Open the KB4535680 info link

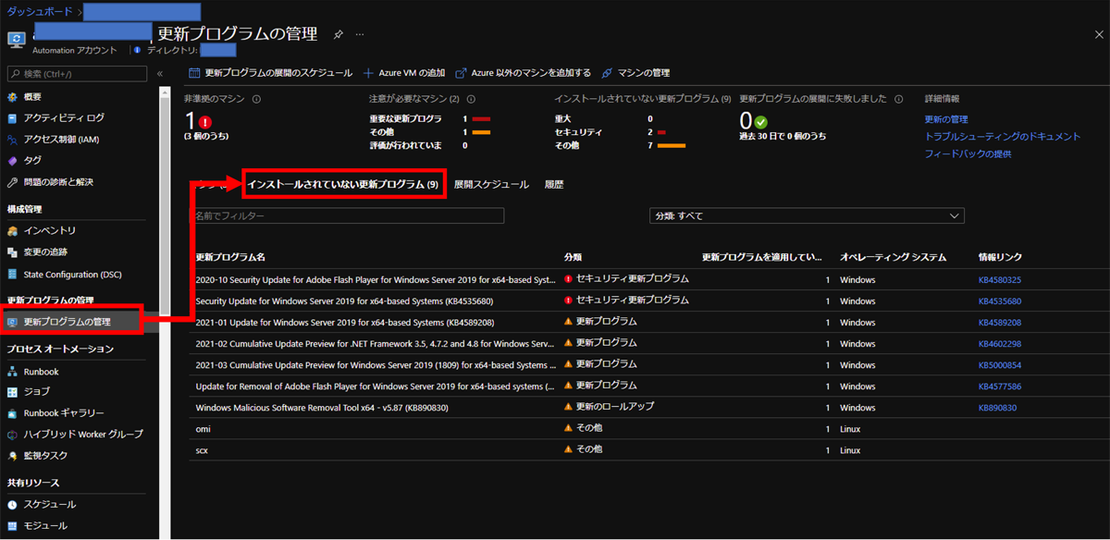point(1000,301)
